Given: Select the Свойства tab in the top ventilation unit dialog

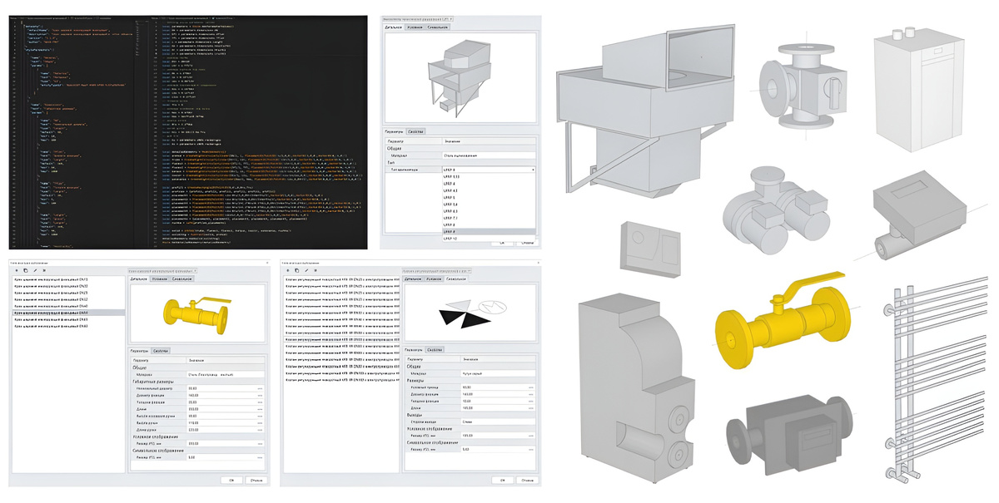Looking at the screenshot, I should (415, 131).
